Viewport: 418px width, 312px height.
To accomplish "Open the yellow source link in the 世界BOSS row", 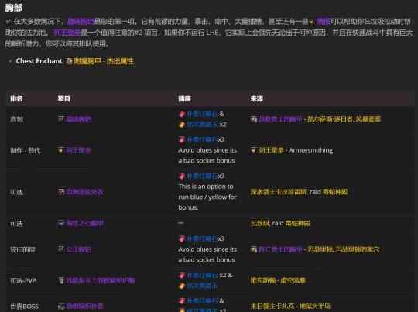I will point(290,306).
